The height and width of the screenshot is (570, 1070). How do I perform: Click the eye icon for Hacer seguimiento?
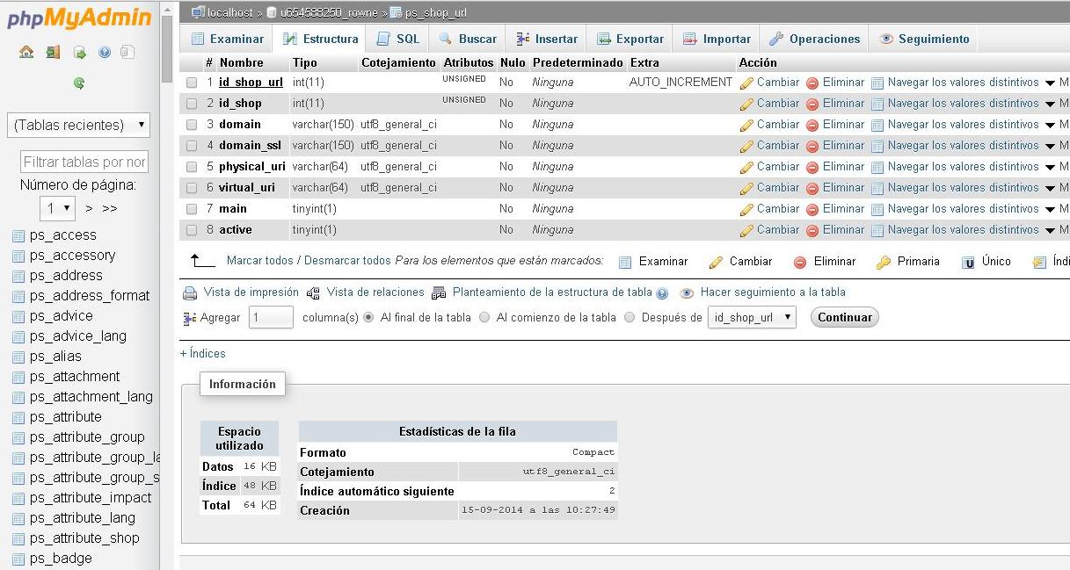pos(687,293)
